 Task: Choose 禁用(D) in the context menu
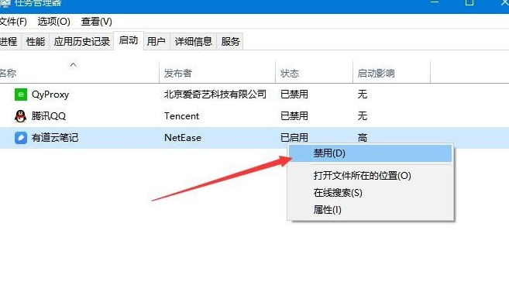click(x=370, y=153)
